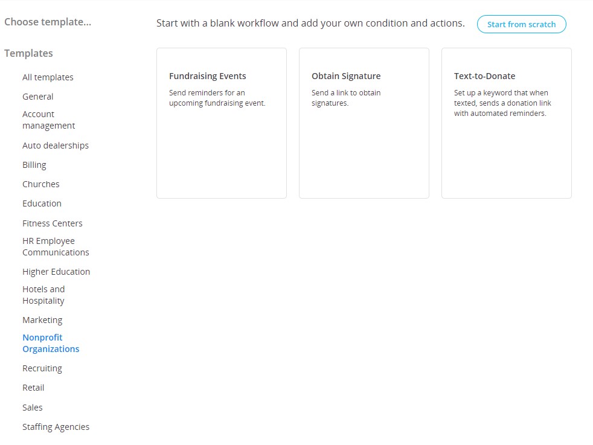Open Recruiting templates
The width and height of the screenshot is (593, 445).
(x=42, y=368)
